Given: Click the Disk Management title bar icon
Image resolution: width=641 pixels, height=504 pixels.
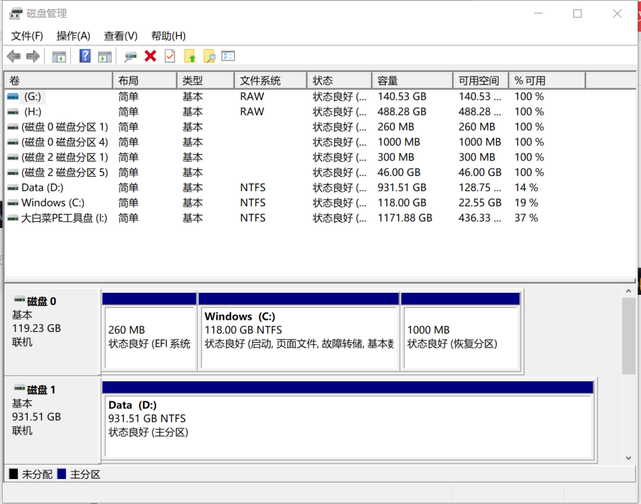Looking at the screenshot, I should click(16, 13).
